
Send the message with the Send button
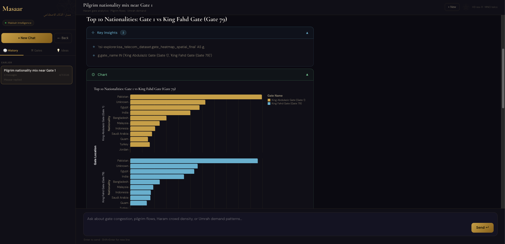[x=482, y=228]
